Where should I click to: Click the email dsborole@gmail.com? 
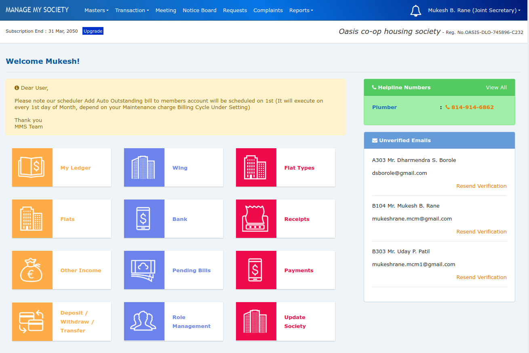point(400,173)
